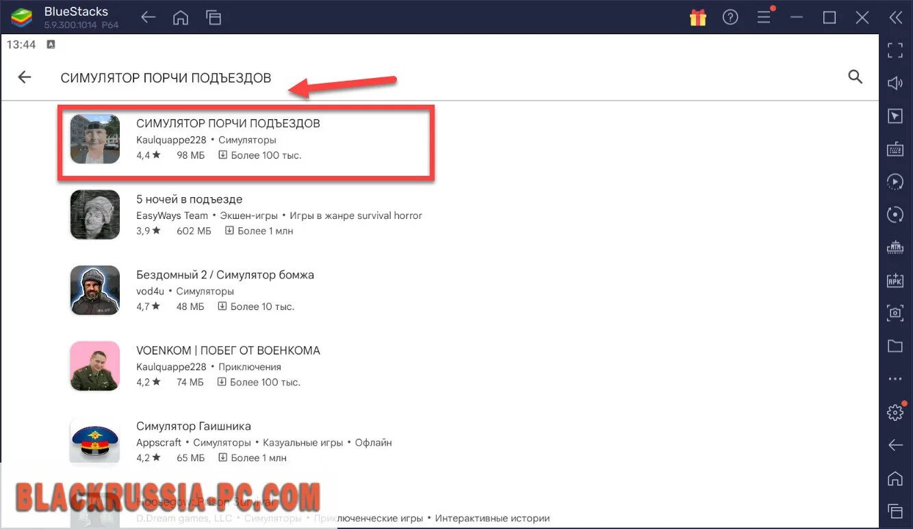Viewport: 913px width, 529px height.
Task: Click the 602 МБ size text
Action: pos(194,231)
